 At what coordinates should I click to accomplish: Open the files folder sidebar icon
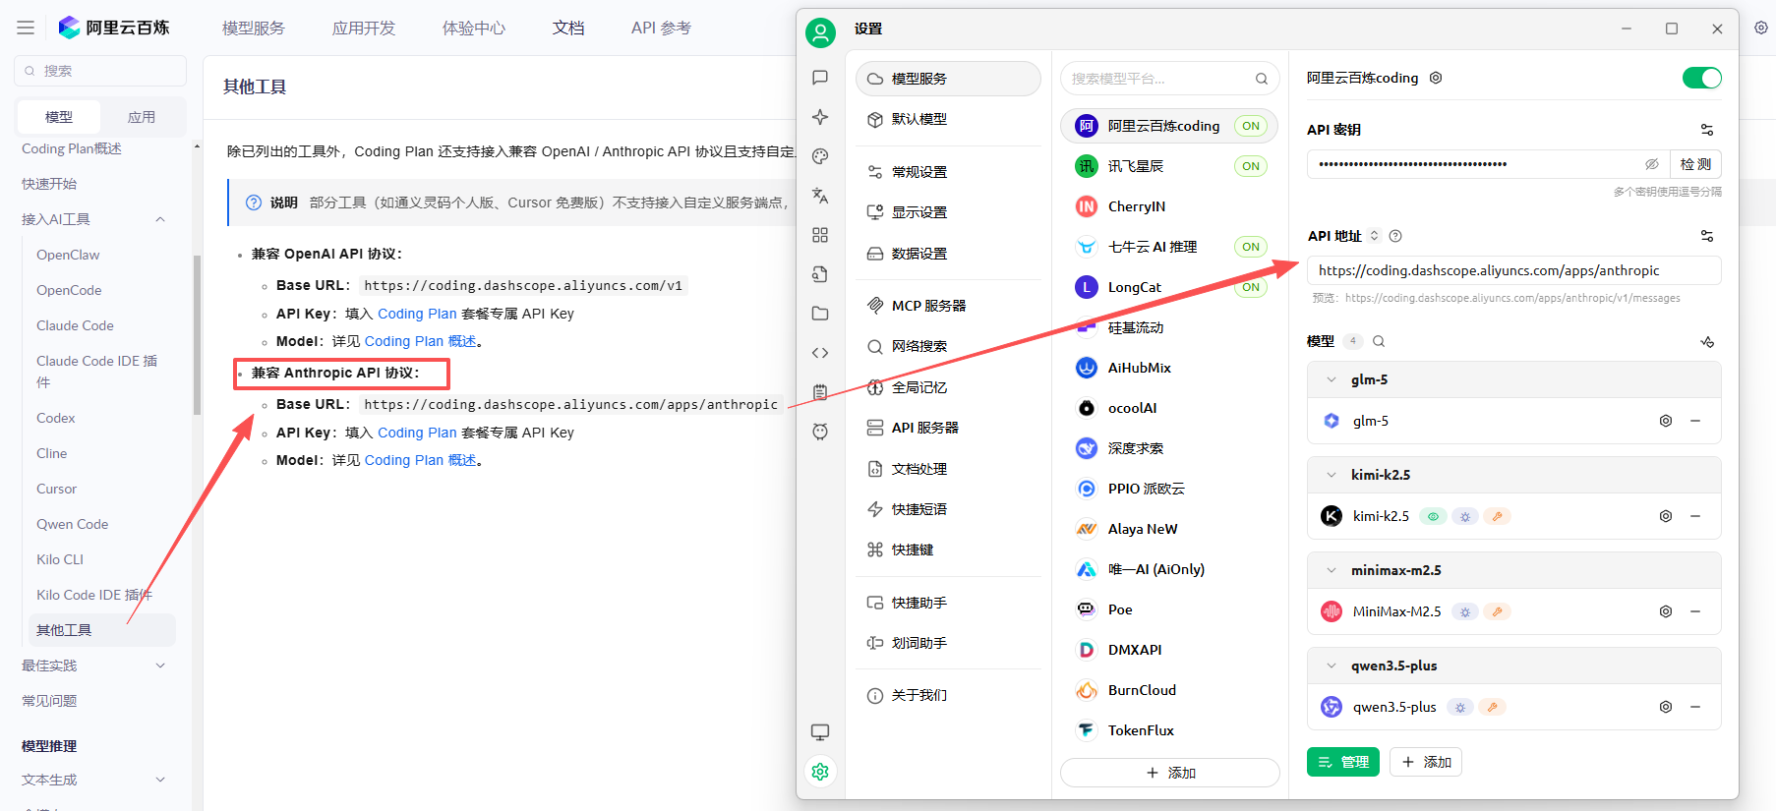[820, 314]
